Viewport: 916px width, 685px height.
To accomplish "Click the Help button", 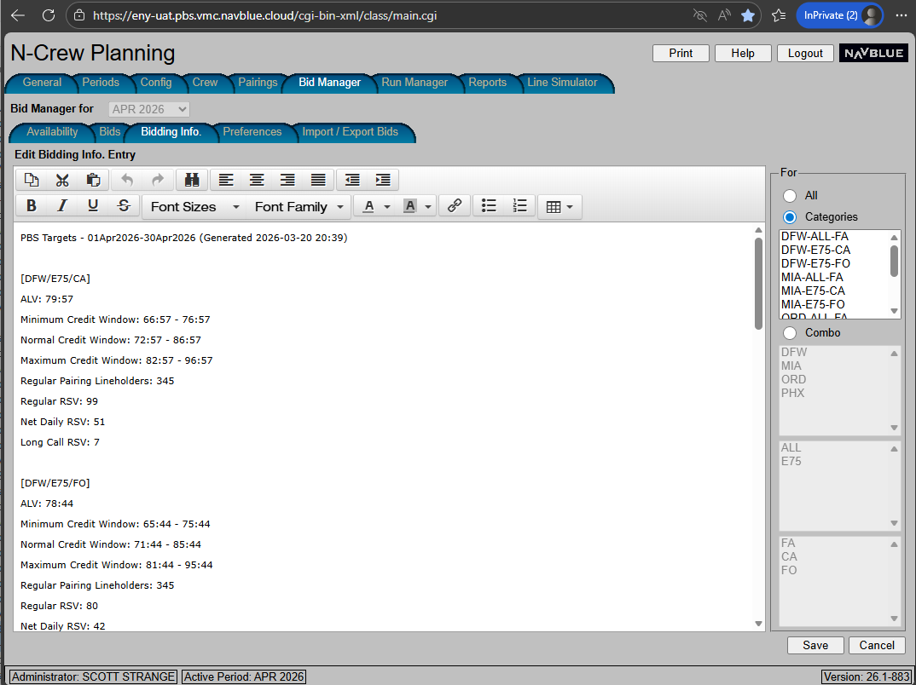I will [743, 53].
